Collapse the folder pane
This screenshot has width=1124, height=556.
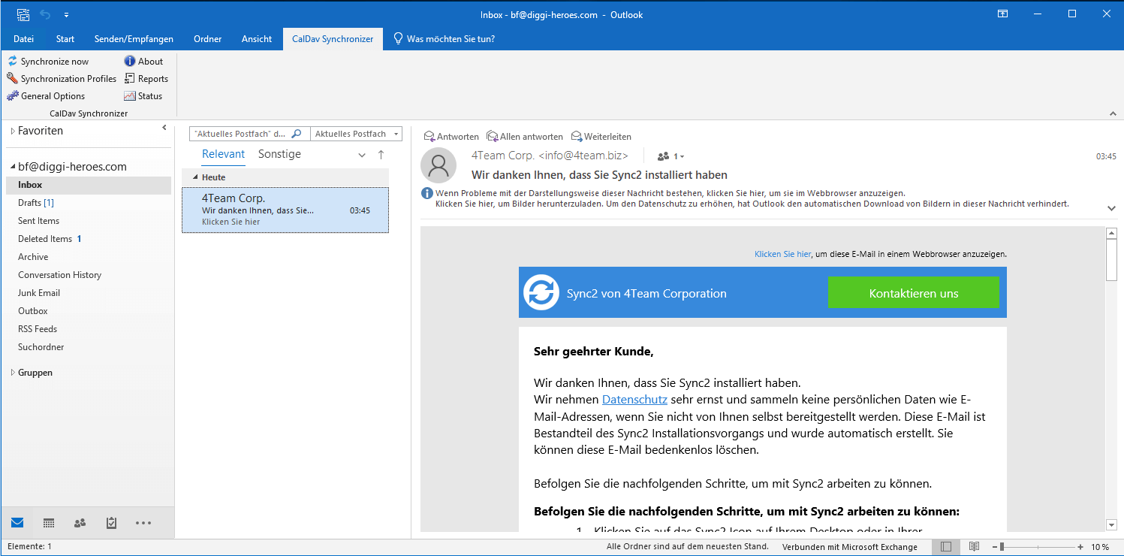(164, 128)
